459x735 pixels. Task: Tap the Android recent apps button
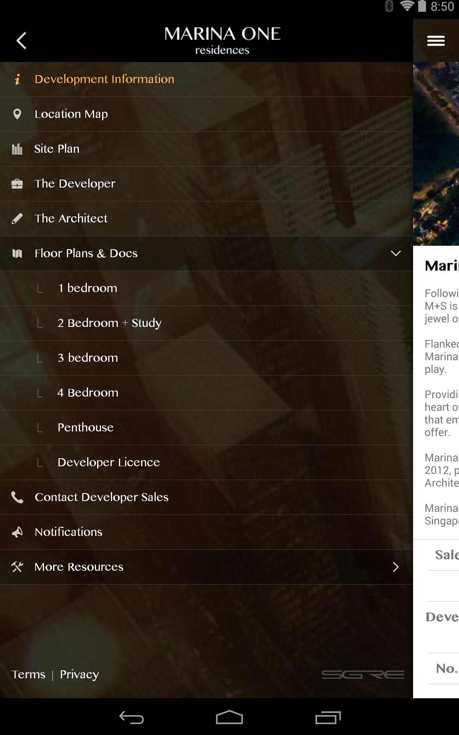point(328,717)
